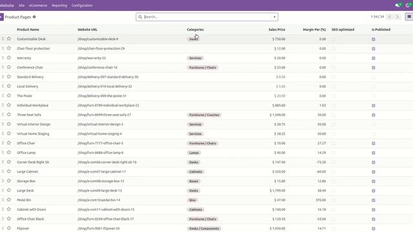Image resolution: width=413 pixels, height=232 pixels.
Task: Open /shop/warranty-33 URL cell
Action: tap(92, 58)
